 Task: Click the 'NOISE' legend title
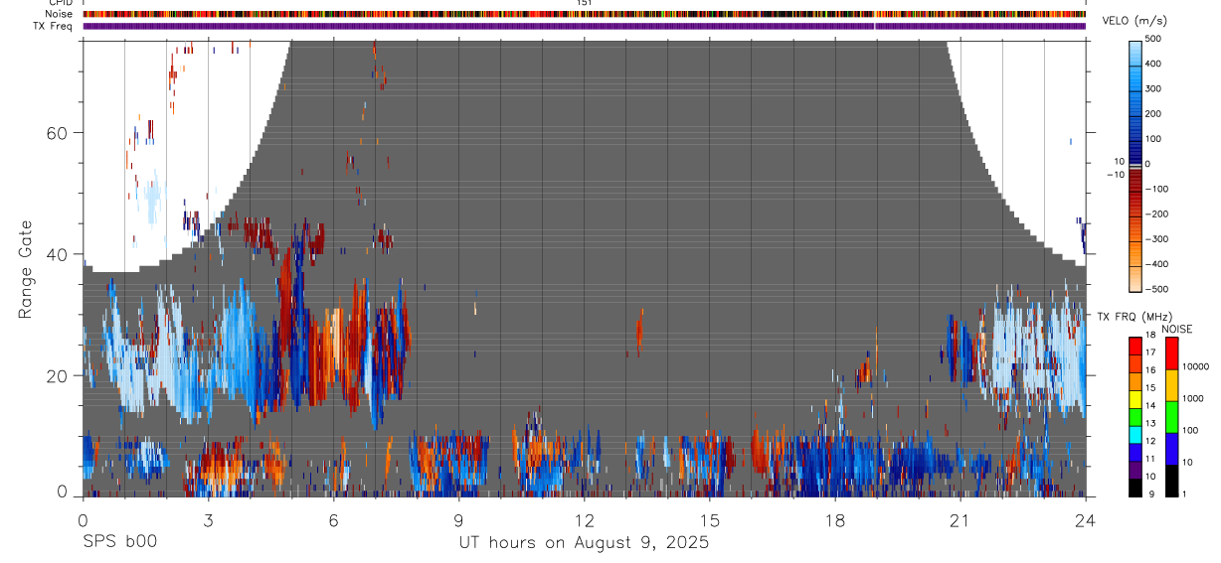[1176, 329]
